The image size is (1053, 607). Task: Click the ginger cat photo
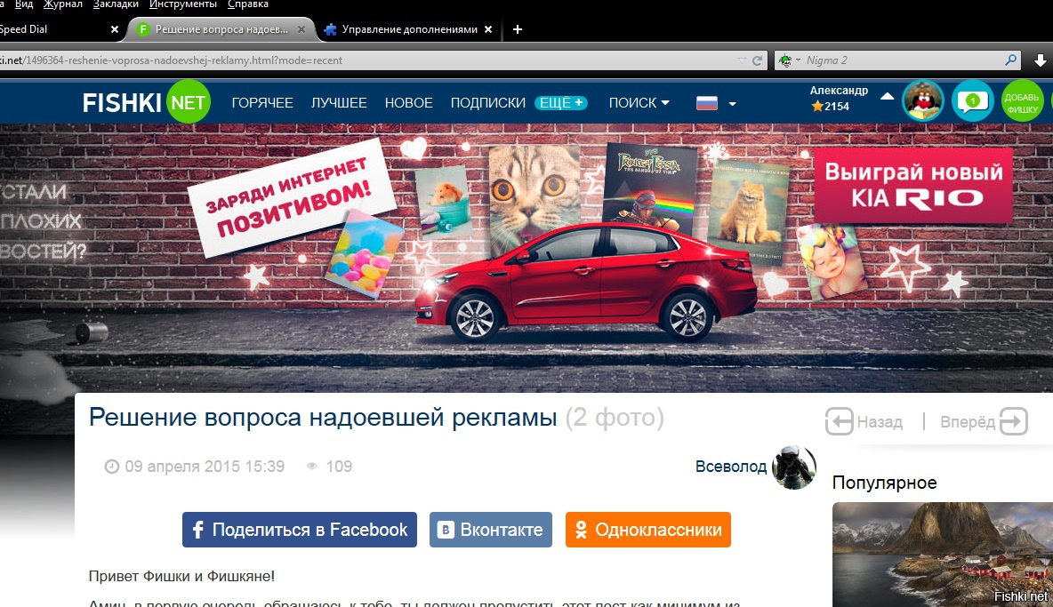[750, 212]
